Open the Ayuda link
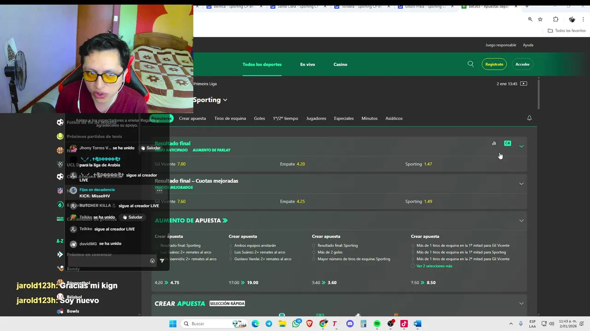 (x=528, y=45)
